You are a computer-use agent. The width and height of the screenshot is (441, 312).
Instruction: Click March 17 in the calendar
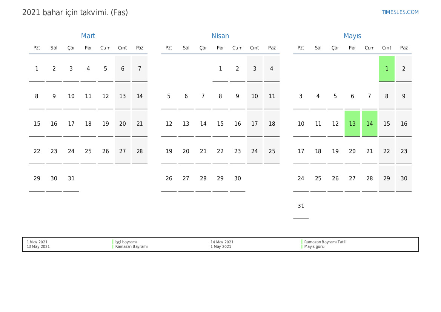pyautogui.click(x=71, y=124)
